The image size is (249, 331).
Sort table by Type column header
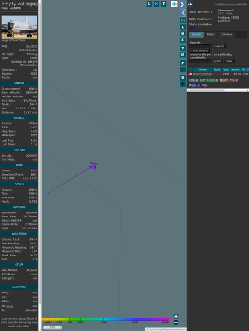coord(226,69)
